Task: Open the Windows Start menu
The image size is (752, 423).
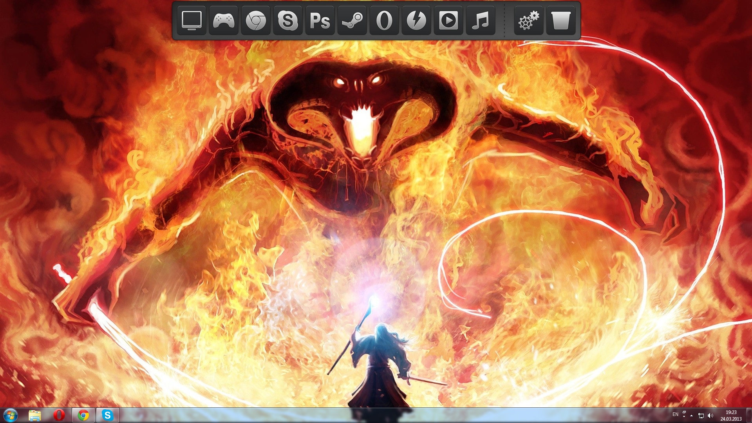Action: pyautogui.click(x=11, y=415)
